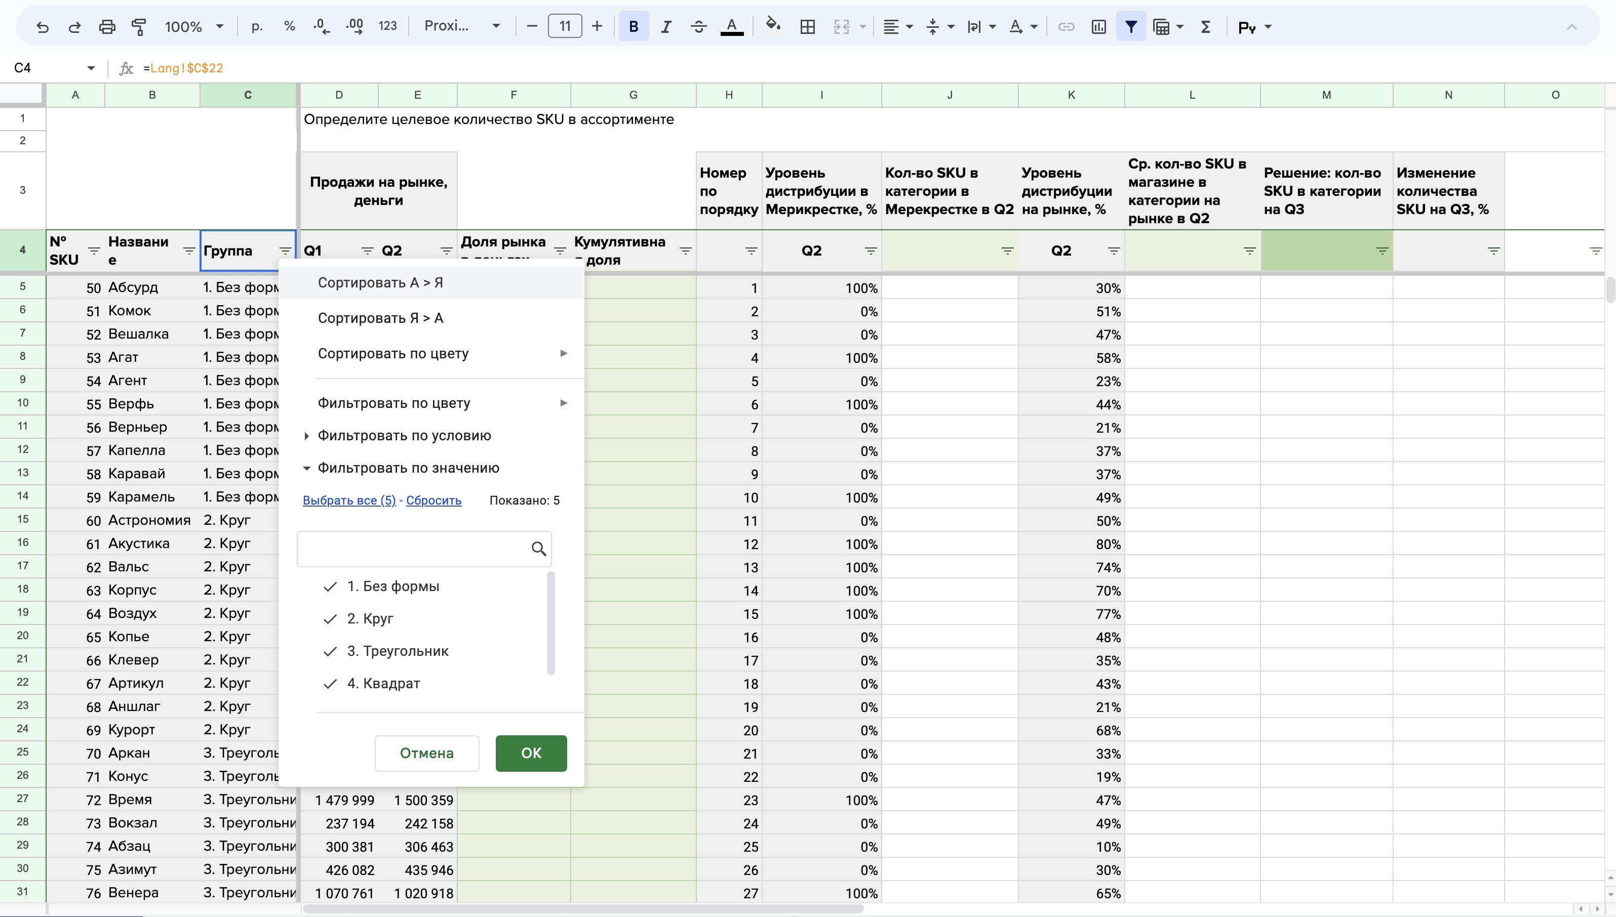Select the paint format roller icon

pos(139,27)
